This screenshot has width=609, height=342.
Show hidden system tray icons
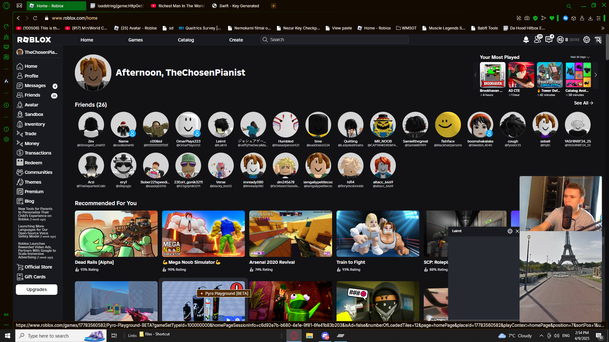pyautogui.click(x=541, y=336)
